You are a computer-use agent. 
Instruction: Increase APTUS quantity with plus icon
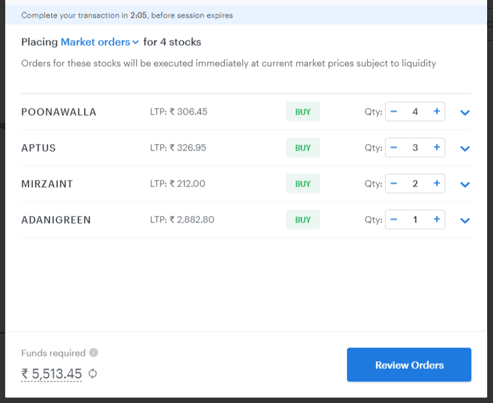[437, 147]
